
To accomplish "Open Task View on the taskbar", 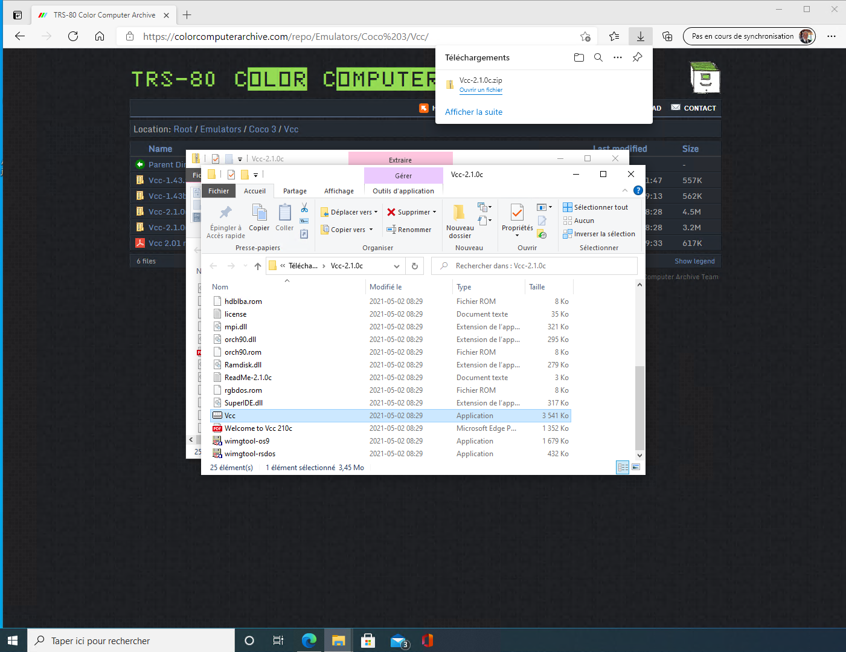I will 278,641.
